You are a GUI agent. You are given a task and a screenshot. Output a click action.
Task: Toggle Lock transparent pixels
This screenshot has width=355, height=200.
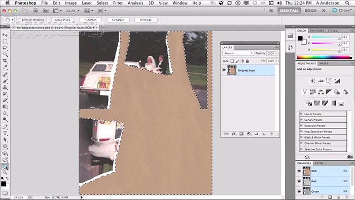click(232, 61)
